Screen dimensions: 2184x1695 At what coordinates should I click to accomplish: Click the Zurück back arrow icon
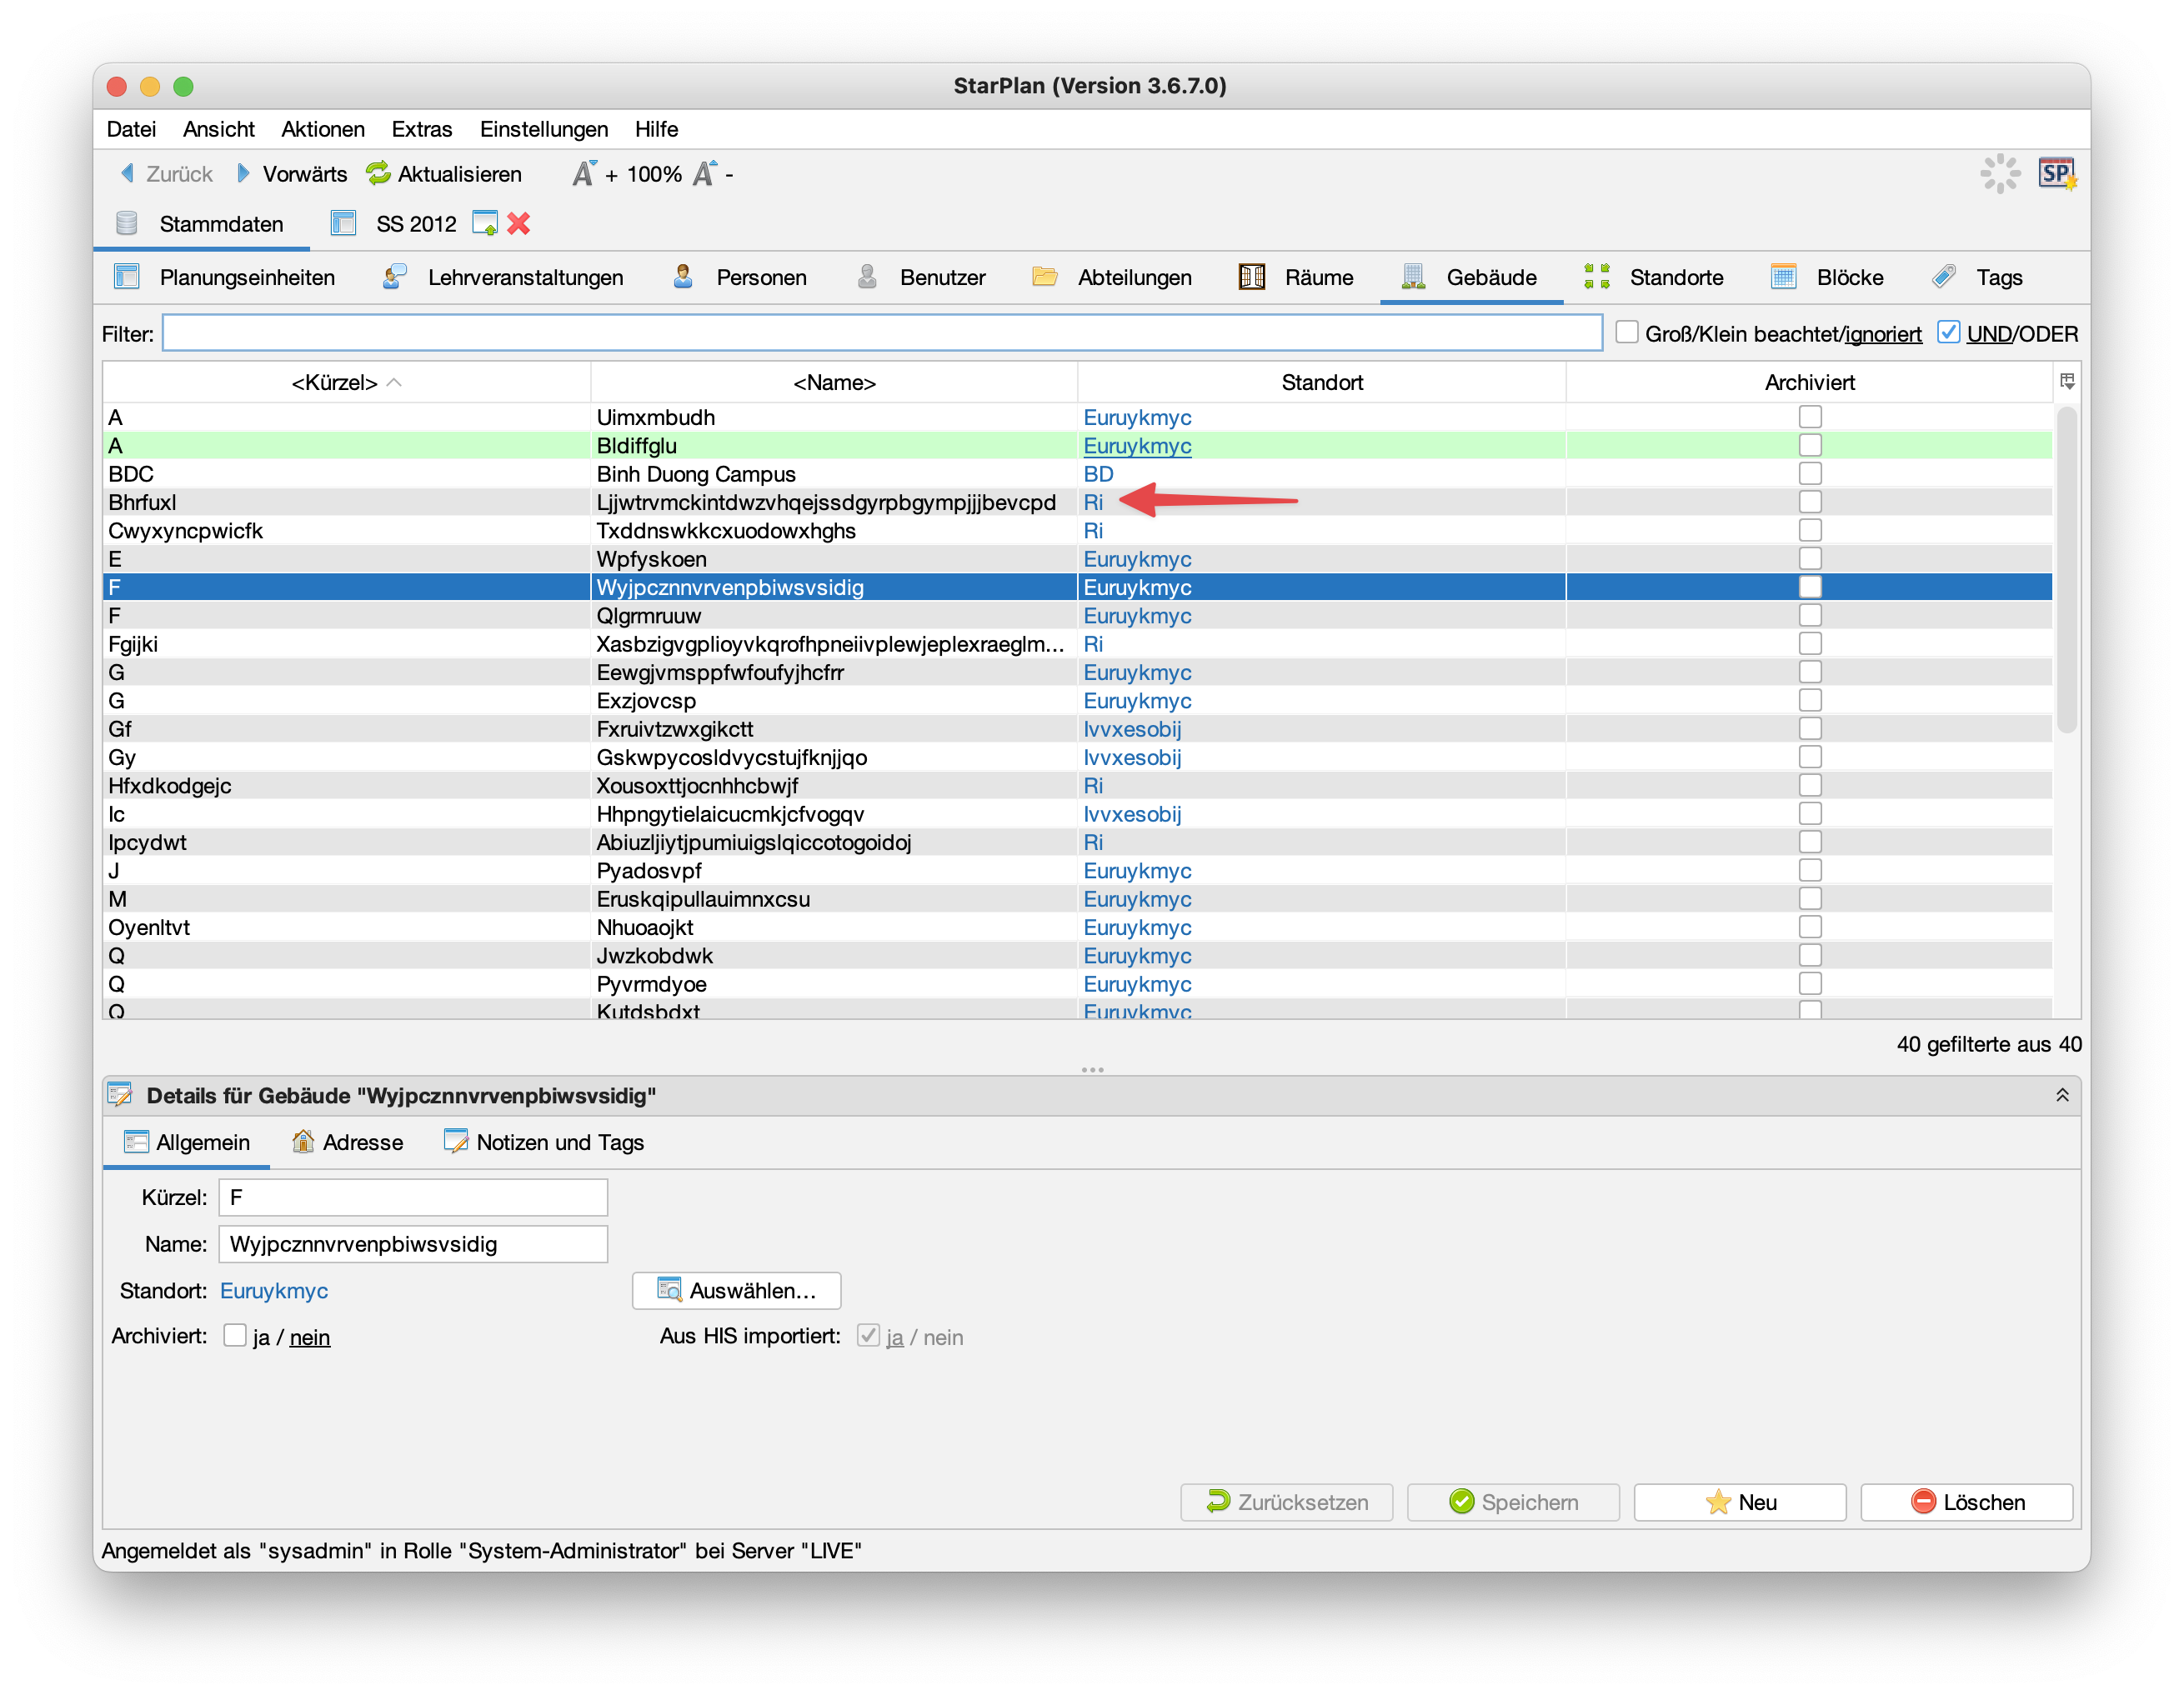pyautogui.click(x=128, y=174)
